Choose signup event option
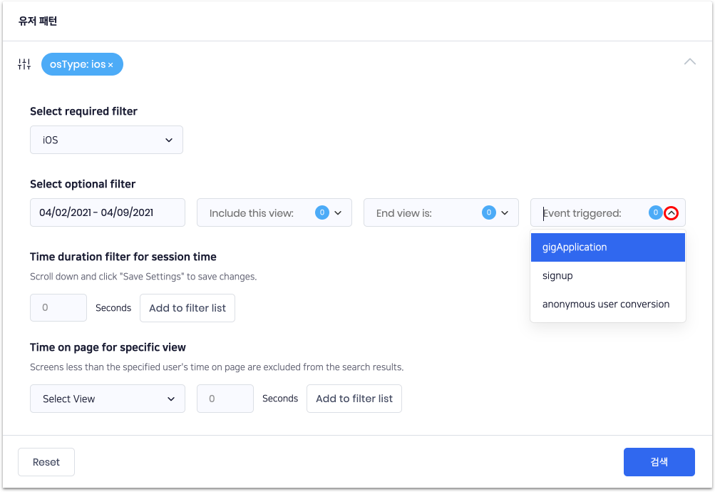This screenshot has height=492, width=715. coord(607,276)
